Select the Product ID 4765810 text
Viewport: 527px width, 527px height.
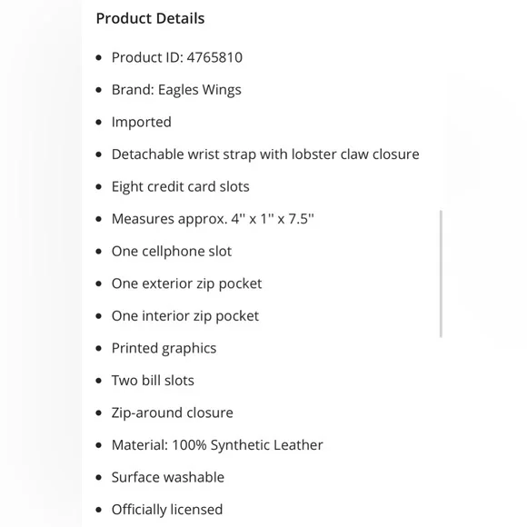[177, 57]
